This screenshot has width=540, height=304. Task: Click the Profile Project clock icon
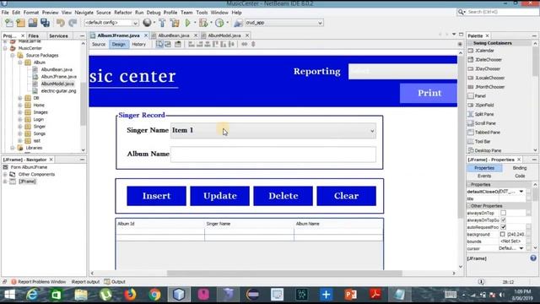(x=219, y=23)
